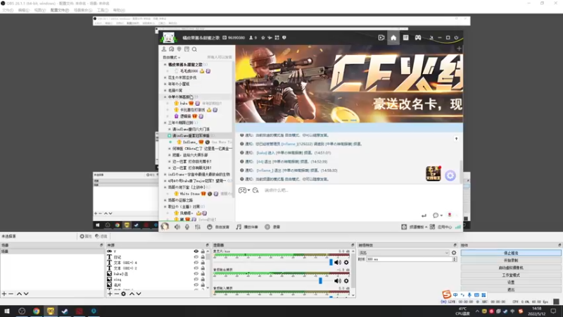Open 自由模式 dropdown in previewed YY window
The width and height of the screenshot is (563, 317).
coord(172,58)
